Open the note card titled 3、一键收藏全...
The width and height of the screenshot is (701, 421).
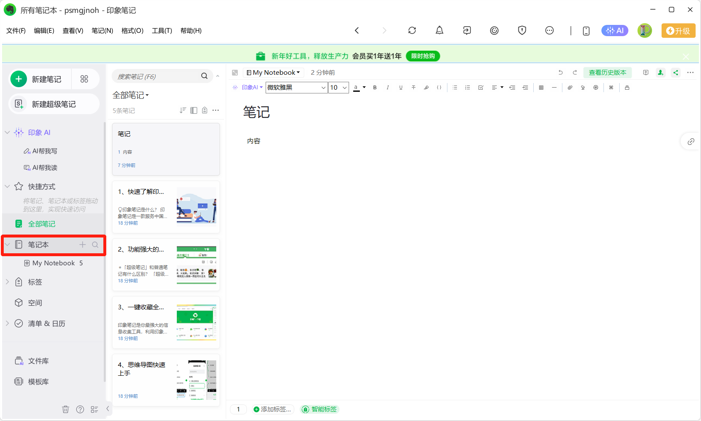pos(166,323)
